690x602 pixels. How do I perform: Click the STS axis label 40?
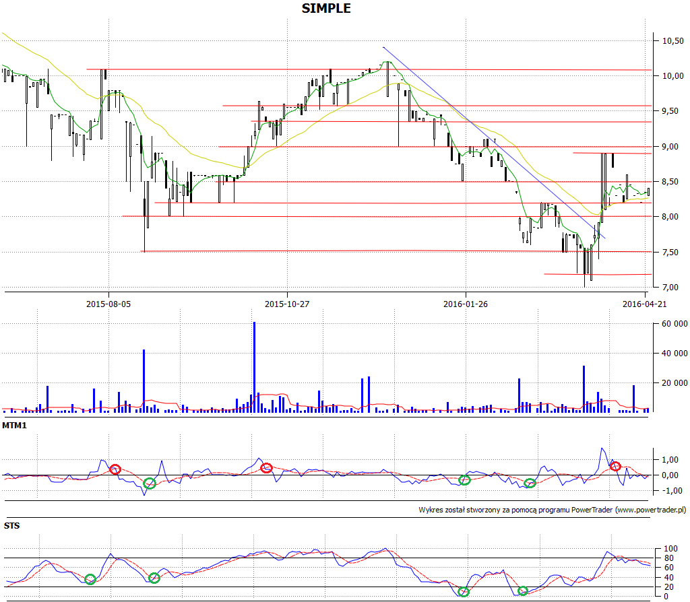tap(669, 577)
